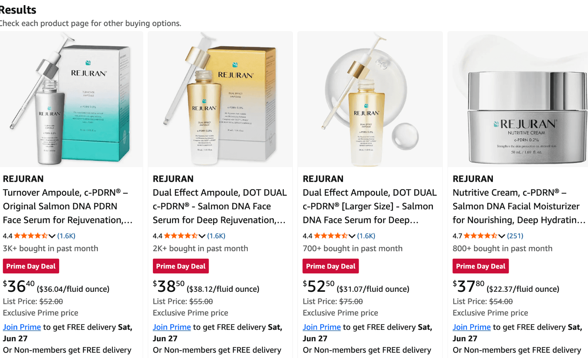The width and height of the screenshot is (588, 358).
Task: Click the Prime Day Deal badge for $52.50 item
Action: (x=330, y=266)
